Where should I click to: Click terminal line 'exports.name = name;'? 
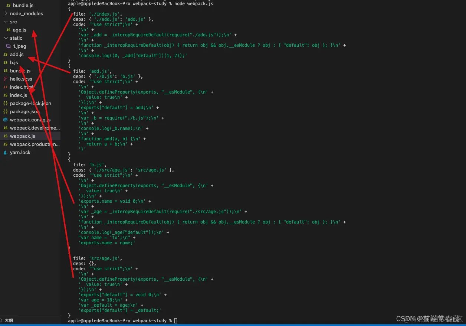coord(107,242)
